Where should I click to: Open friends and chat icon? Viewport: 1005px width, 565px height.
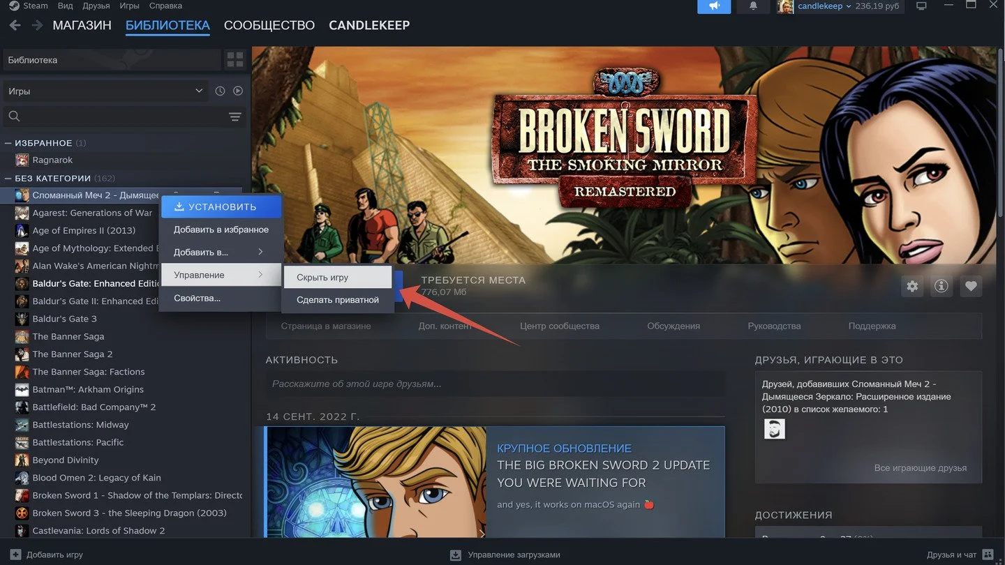[988, 555]
